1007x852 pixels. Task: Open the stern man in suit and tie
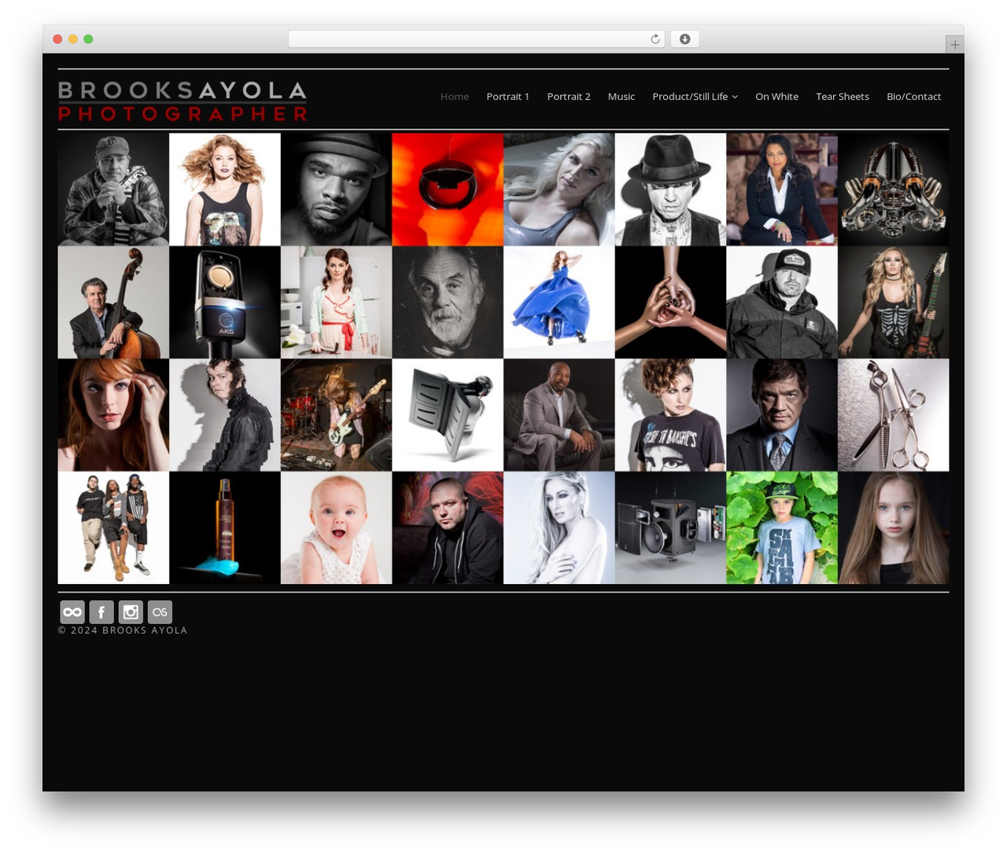coord(782,415)
